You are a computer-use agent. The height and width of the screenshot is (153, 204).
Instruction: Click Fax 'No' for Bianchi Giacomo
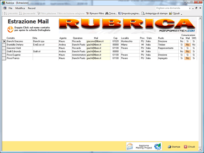(x=182, y=41)
